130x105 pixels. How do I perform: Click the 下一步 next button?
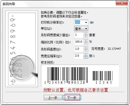point(72,98)
